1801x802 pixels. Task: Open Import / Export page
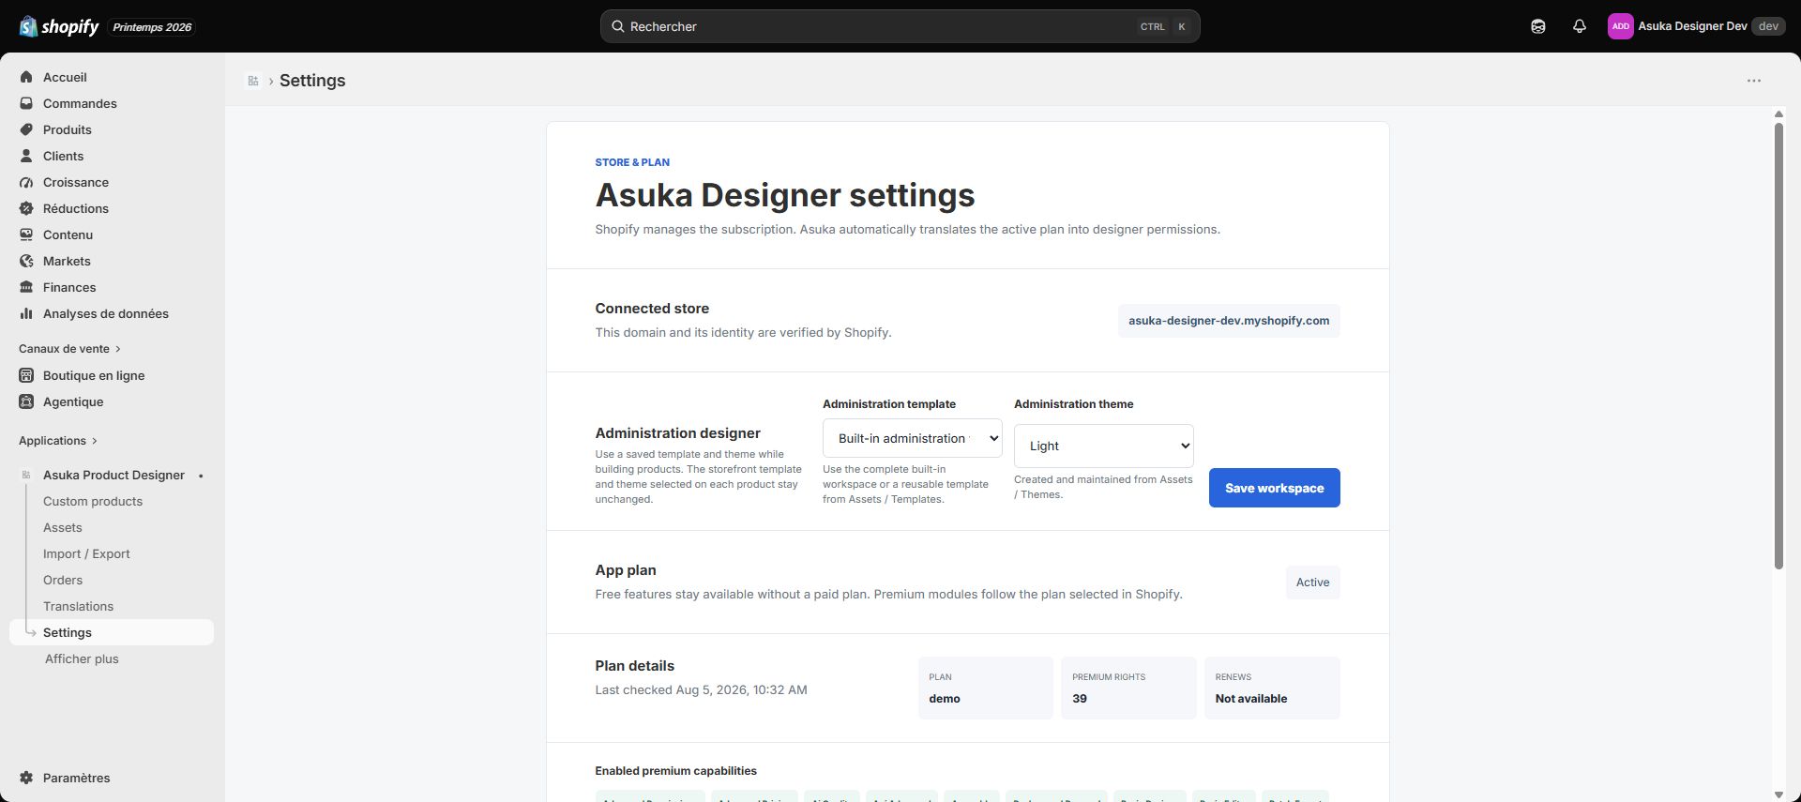coord(86,553)
